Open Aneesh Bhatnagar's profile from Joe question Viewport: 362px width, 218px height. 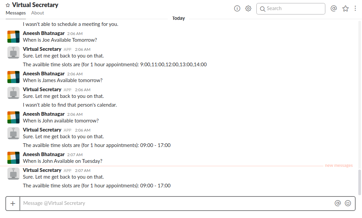point(44,33)
